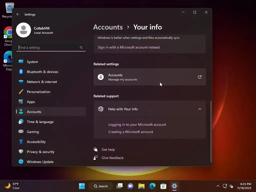
Task: Open the clock and date flyout
Action: (x=244, y=186)
